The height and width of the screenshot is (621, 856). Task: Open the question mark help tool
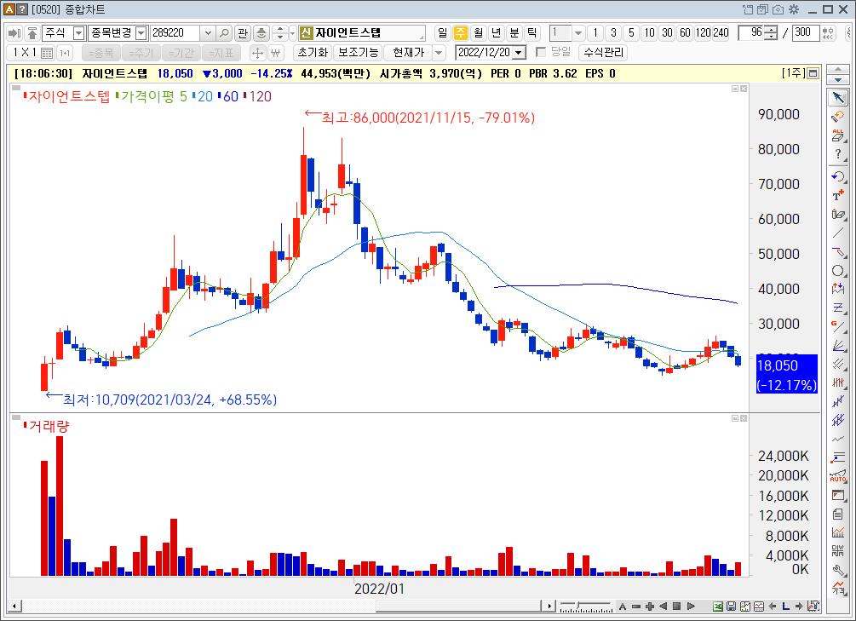(x=838, y=154)
